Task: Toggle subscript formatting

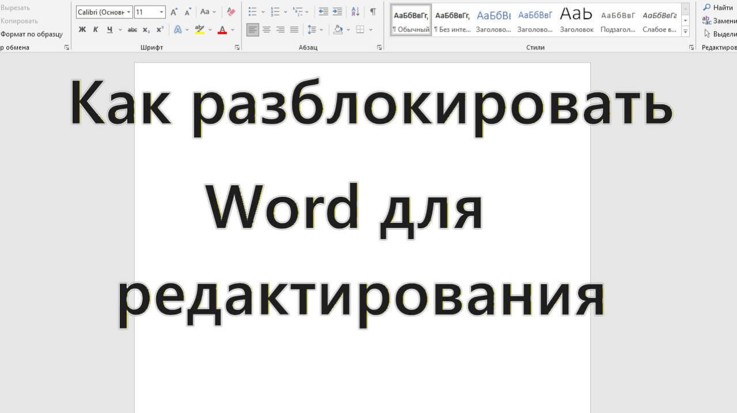Action: (146, 29)
